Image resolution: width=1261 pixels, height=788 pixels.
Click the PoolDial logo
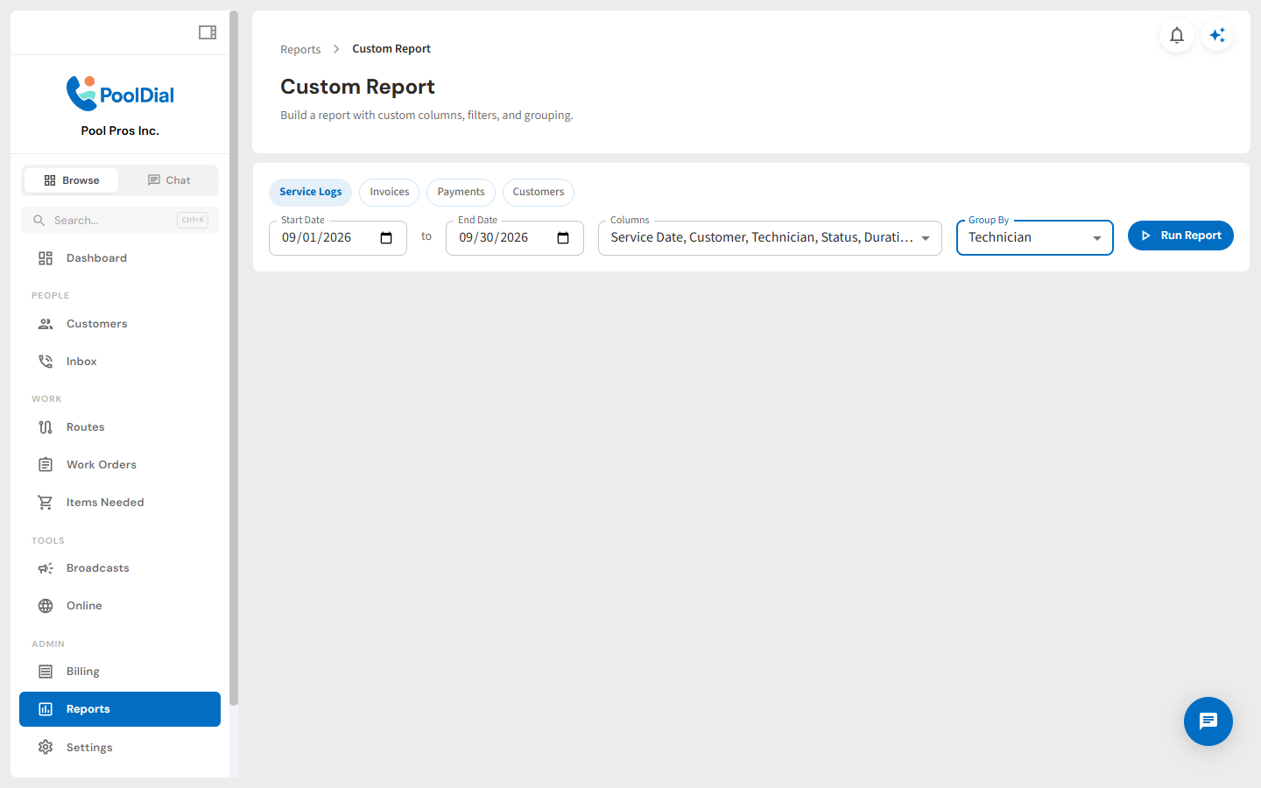click(120, 94)
